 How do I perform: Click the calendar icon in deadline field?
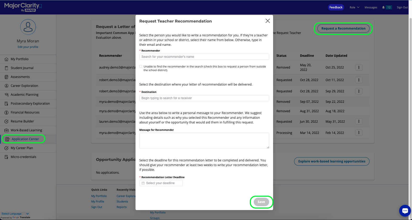click(x=143, y=183)
